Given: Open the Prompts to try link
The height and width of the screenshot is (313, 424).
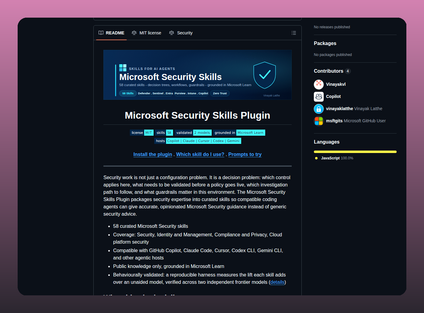Looking at the screenshot, I should 245,155.
